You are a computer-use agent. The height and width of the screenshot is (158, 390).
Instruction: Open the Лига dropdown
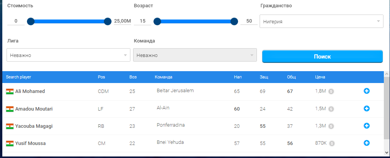point(68,55)
